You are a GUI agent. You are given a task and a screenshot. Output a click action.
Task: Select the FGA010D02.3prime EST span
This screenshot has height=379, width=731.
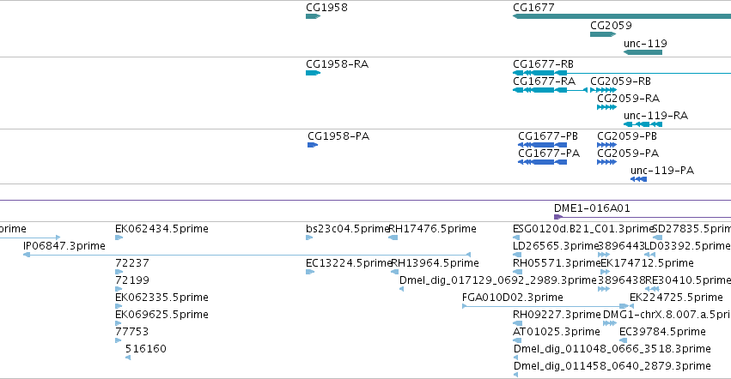545,306
